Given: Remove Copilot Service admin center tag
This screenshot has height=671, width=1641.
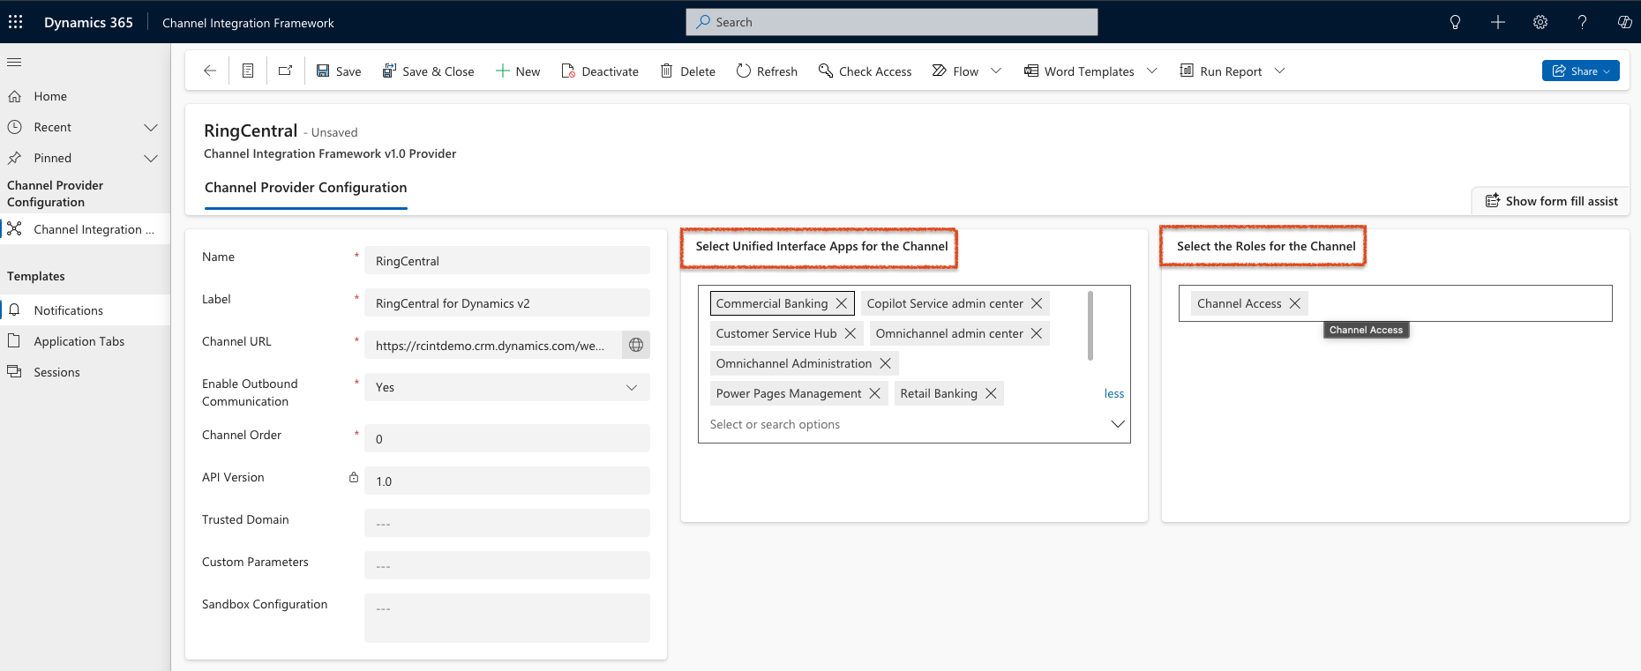Looking at the screenshot, I should tap(1037, 303).
